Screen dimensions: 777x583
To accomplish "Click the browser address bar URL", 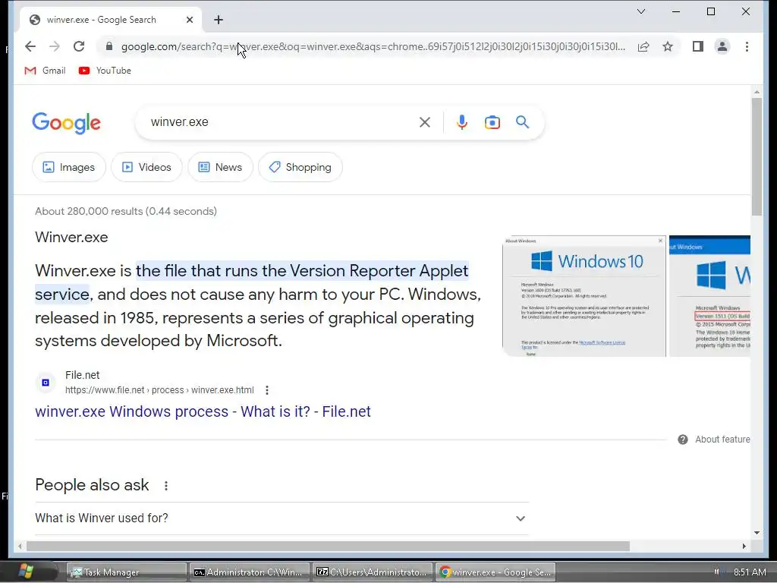I will tap(373, 46).
